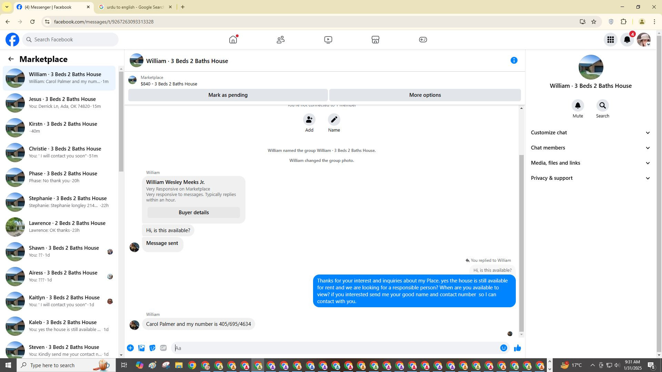Open conversation information icon
The width and height of the screenshot is (662, 372).
coord(514,61)
